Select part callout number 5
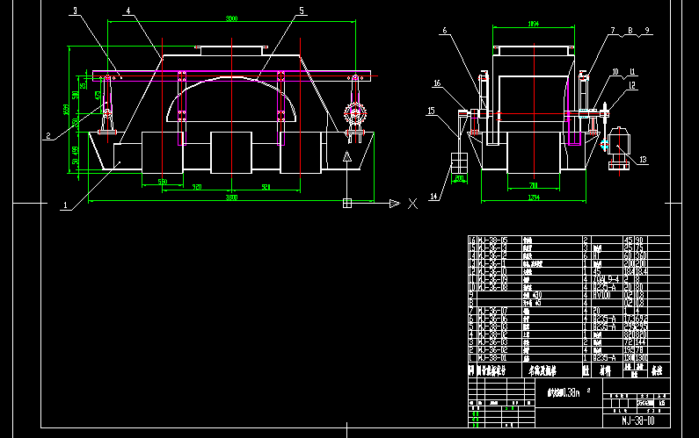Image resolution: width=699 pixels, height=438 pixels. 302,11
